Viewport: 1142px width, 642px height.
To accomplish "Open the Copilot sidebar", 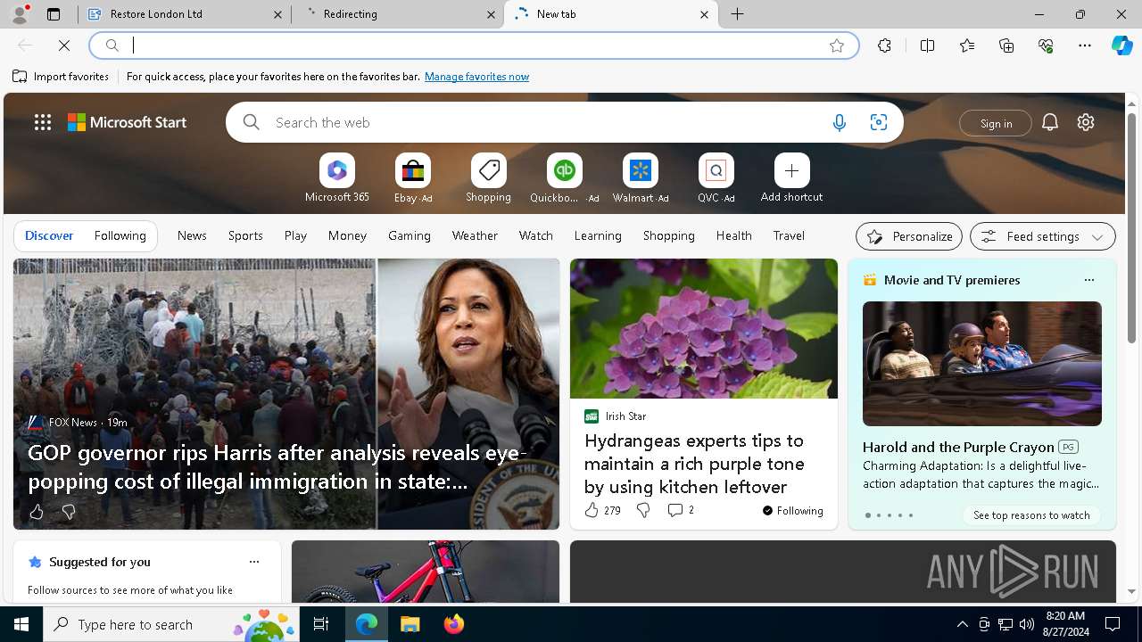I will click(x=1122, y=45).
